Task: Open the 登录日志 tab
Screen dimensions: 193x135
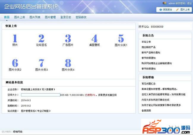Action: click(66, 17)
